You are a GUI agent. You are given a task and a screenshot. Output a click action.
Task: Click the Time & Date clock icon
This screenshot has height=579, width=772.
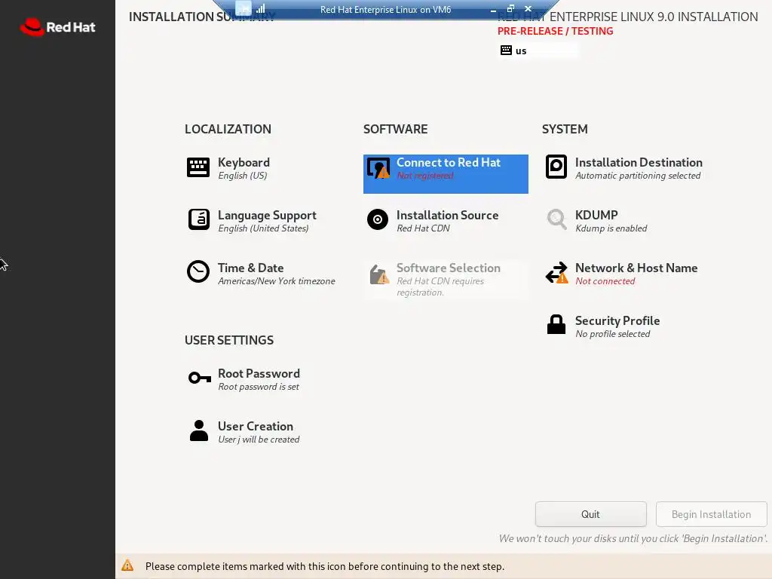(x=198, y=271)
